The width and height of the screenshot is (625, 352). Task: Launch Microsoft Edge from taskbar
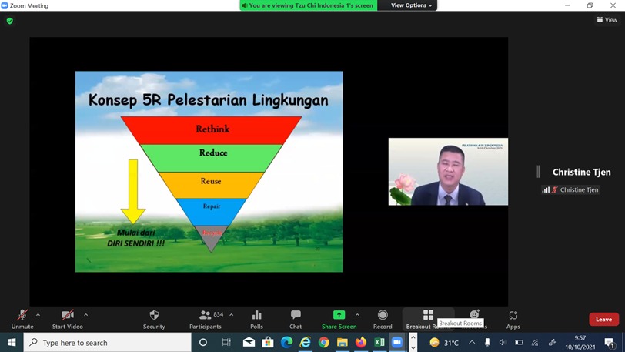[x=286, y=343]
